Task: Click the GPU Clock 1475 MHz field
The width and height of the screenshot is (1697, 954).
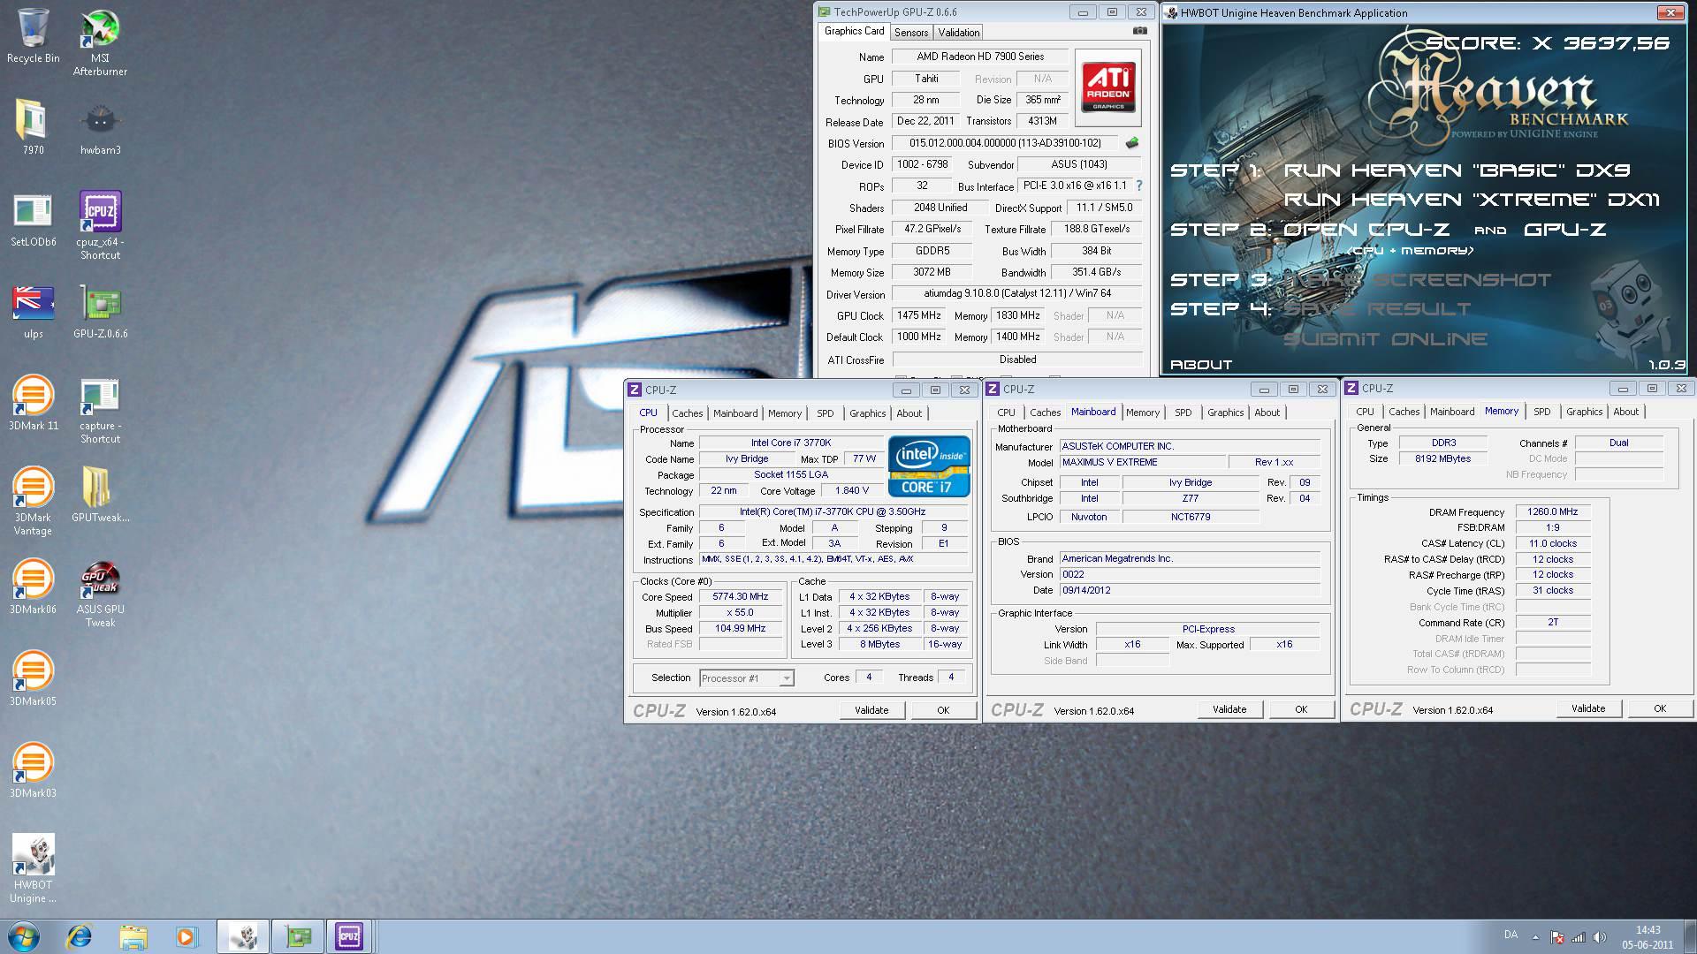Action: coord(919,315)
